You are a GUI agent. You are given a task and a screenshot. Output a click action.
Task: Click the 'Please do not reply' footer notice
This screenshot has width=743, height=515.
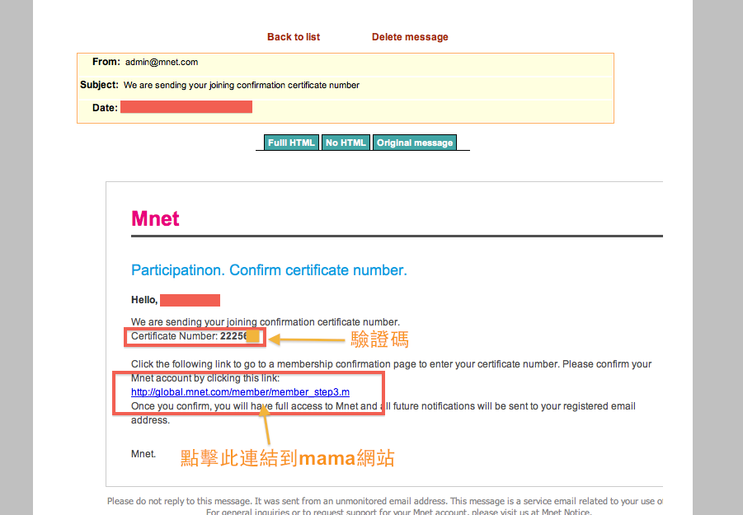385,501
